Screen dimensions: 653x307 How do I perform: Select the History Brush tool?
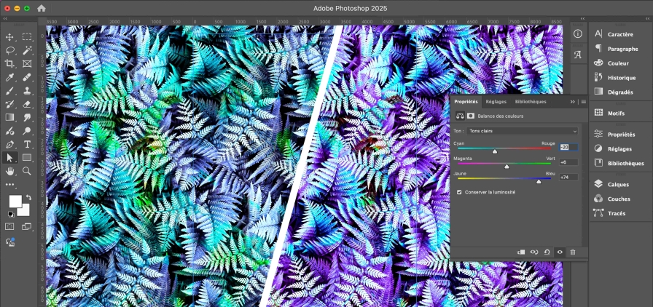tap(9, 104)
